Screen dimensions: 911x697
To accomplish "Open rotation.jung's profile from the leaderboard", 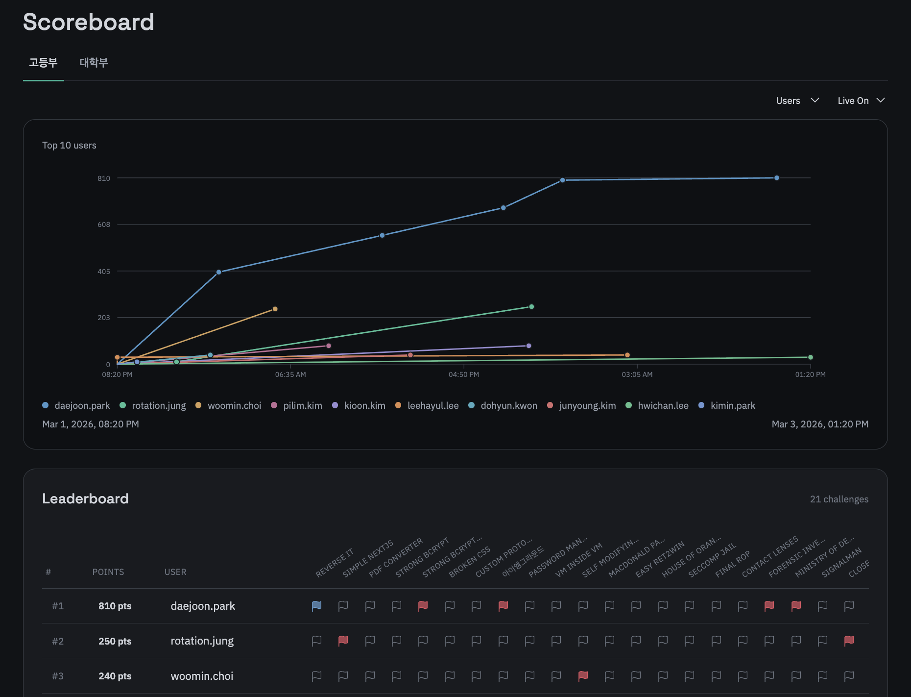I will click(x=202, y=641).
